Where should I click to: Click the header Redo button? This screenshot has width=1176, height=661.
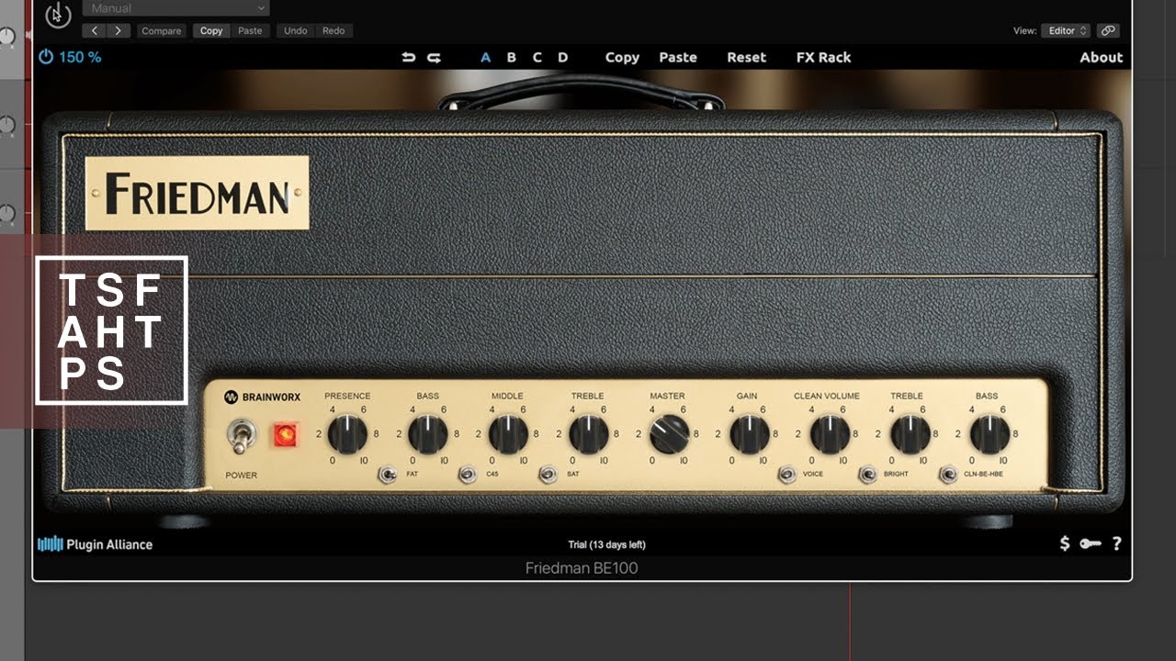point(334,30)
